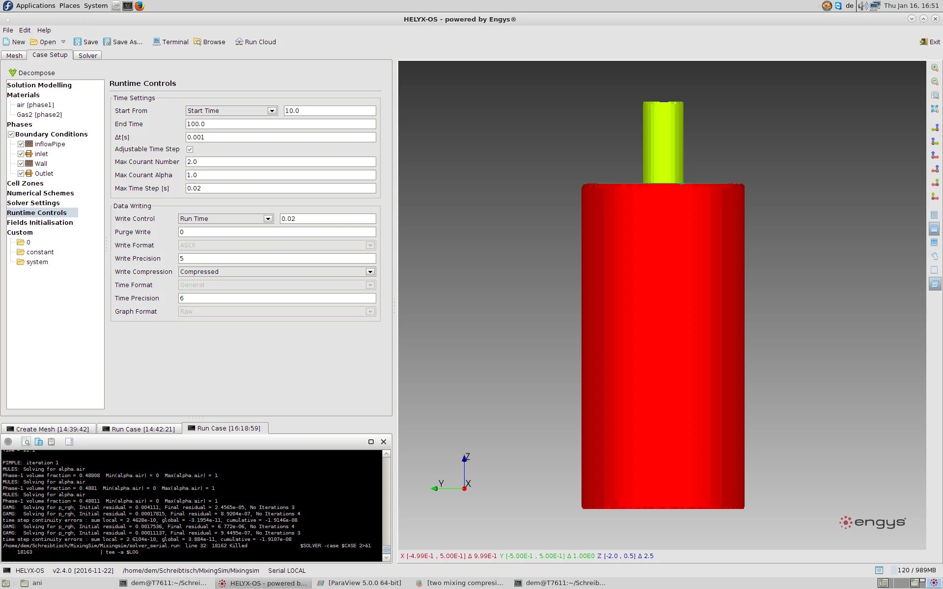Click the Decompose icon
The image size is (943, 589).
coord(12,73)
